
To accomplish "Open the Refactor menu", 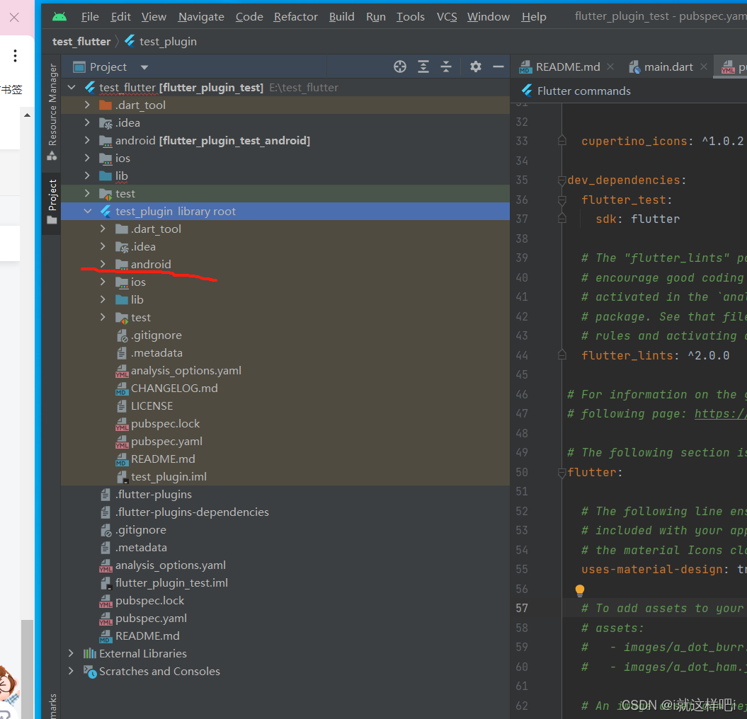I will point(295,17).
